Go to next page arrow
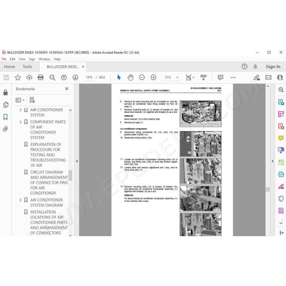 click(x=75, y=78)
